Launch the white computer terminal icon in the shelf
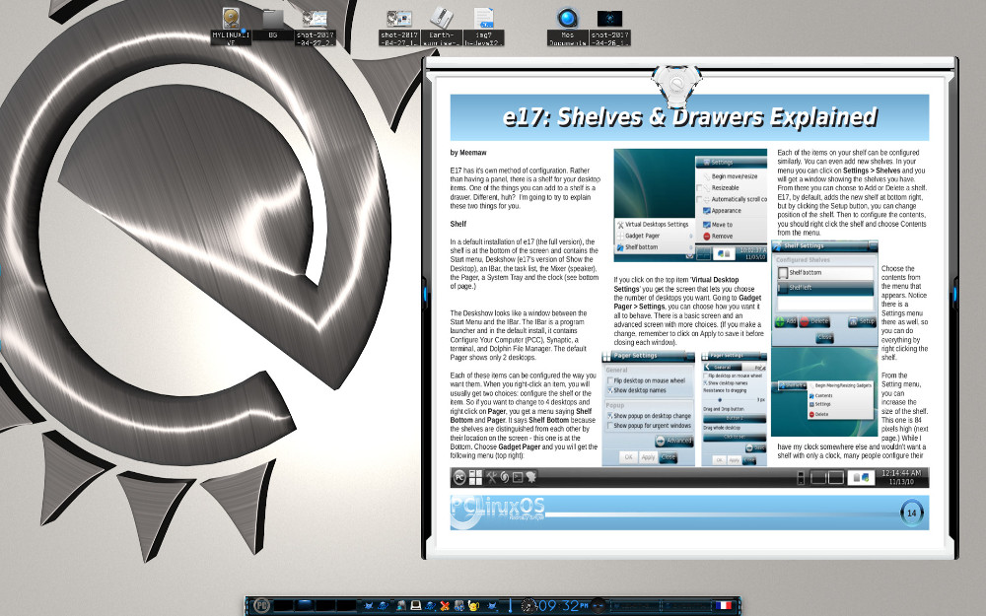The image size is (986, 616). (416, 606)
